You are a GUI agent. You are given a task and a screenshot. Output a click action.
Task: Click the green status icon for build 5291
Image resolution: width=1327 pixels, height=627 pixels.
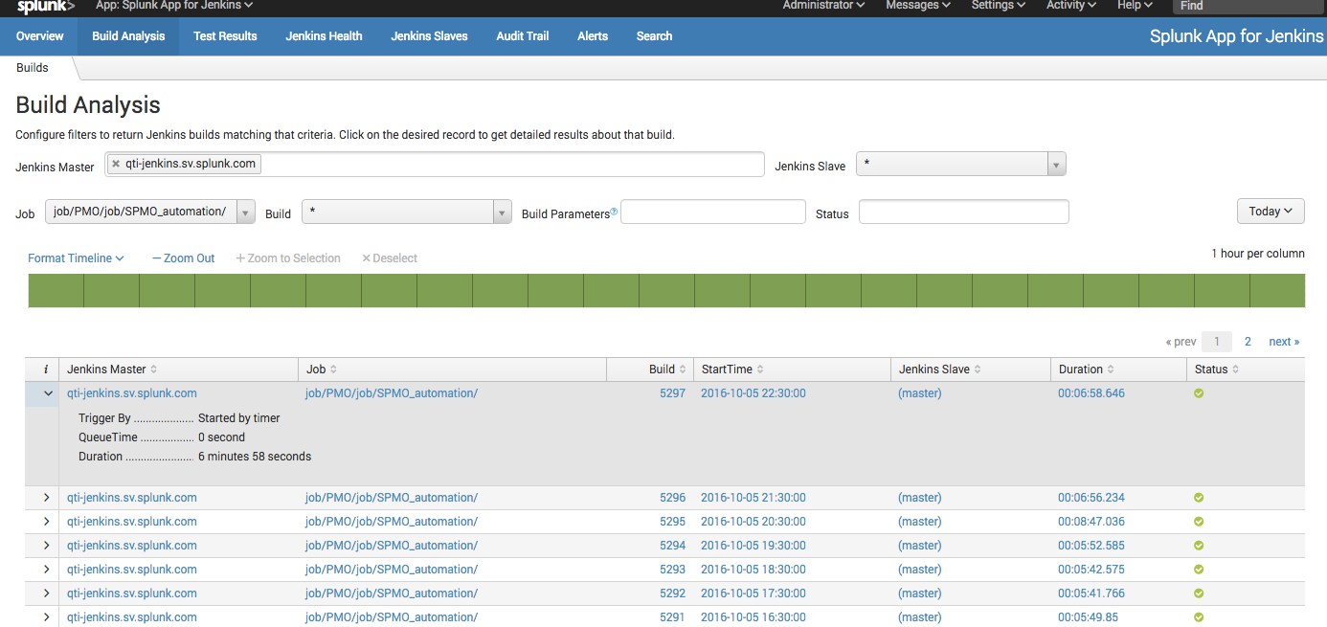(1199, 617)
